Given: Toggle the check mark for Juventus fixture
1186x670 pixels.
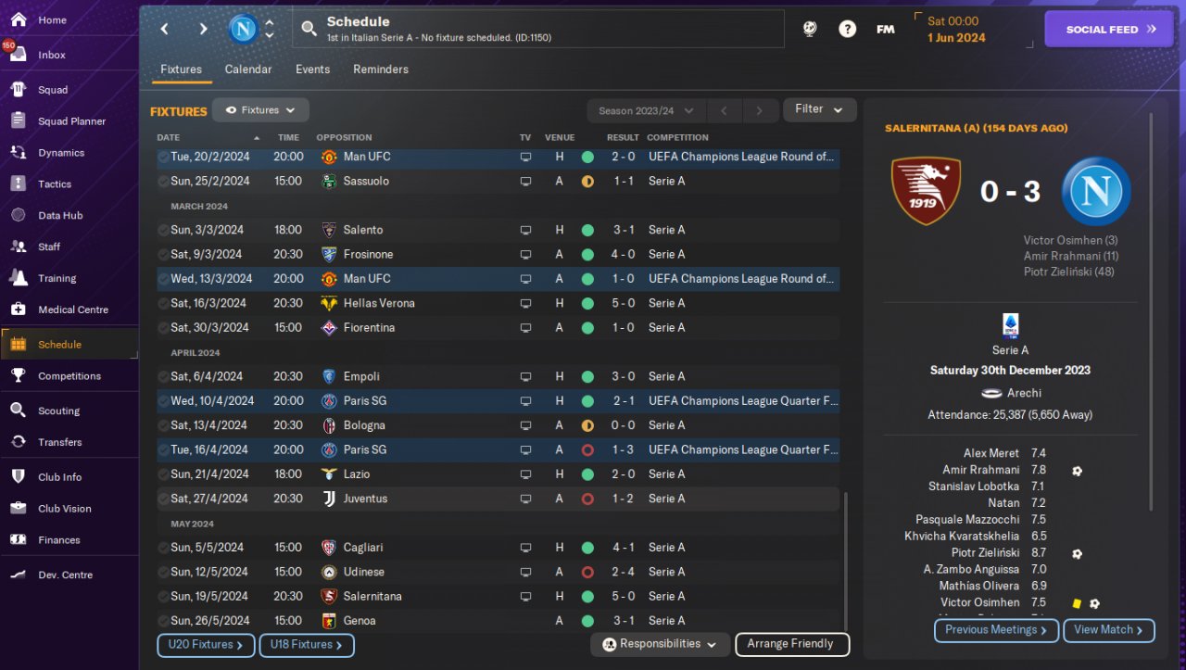Looking at the screenshot, I should tap(163, 499).
